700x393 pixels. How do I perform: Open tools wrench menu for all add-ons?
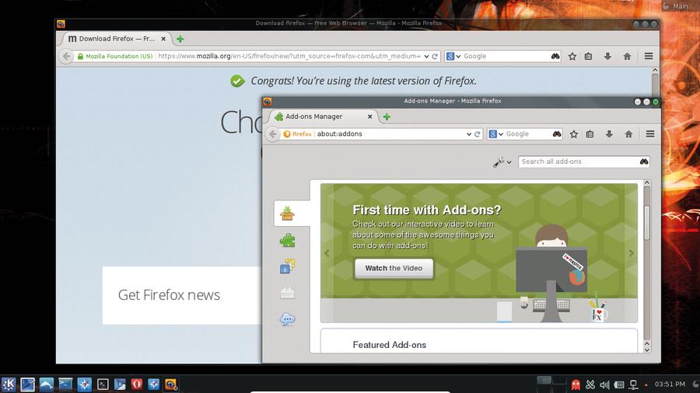502,162
